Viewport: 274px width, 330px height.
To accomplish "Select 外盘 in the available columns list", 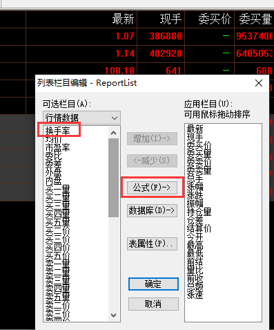I will click(x=54, y=172).
